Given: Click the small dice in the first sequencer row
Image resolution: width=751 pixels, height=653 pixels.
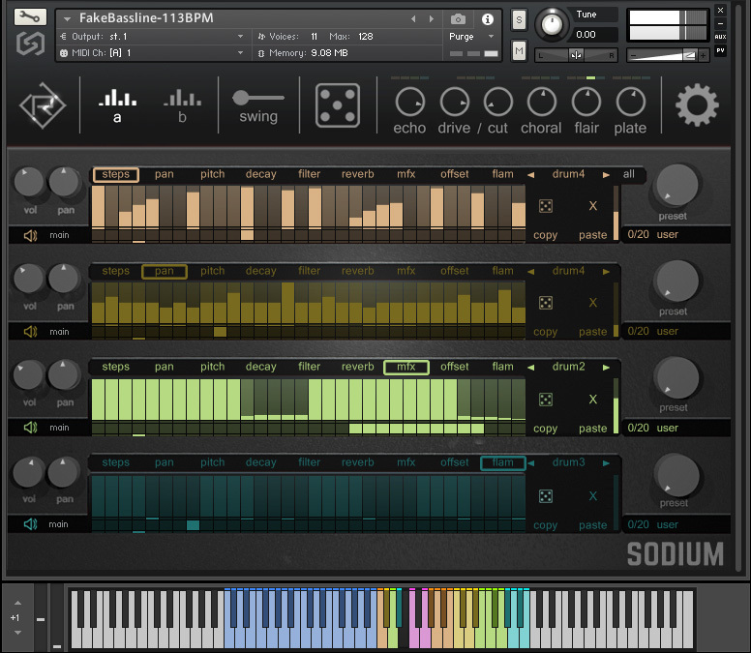Looking at the screenshot, I should pyautogui.click(x=546, y=206).
